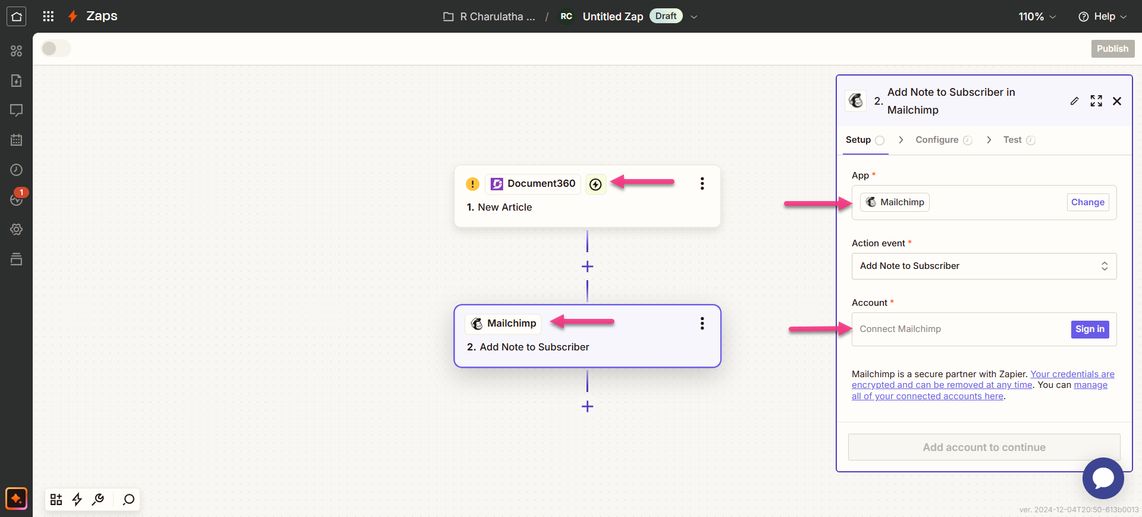The image size is (1142, 517).
Task: Open the R Charulatha folder breadcrumb
Action: 489,17
